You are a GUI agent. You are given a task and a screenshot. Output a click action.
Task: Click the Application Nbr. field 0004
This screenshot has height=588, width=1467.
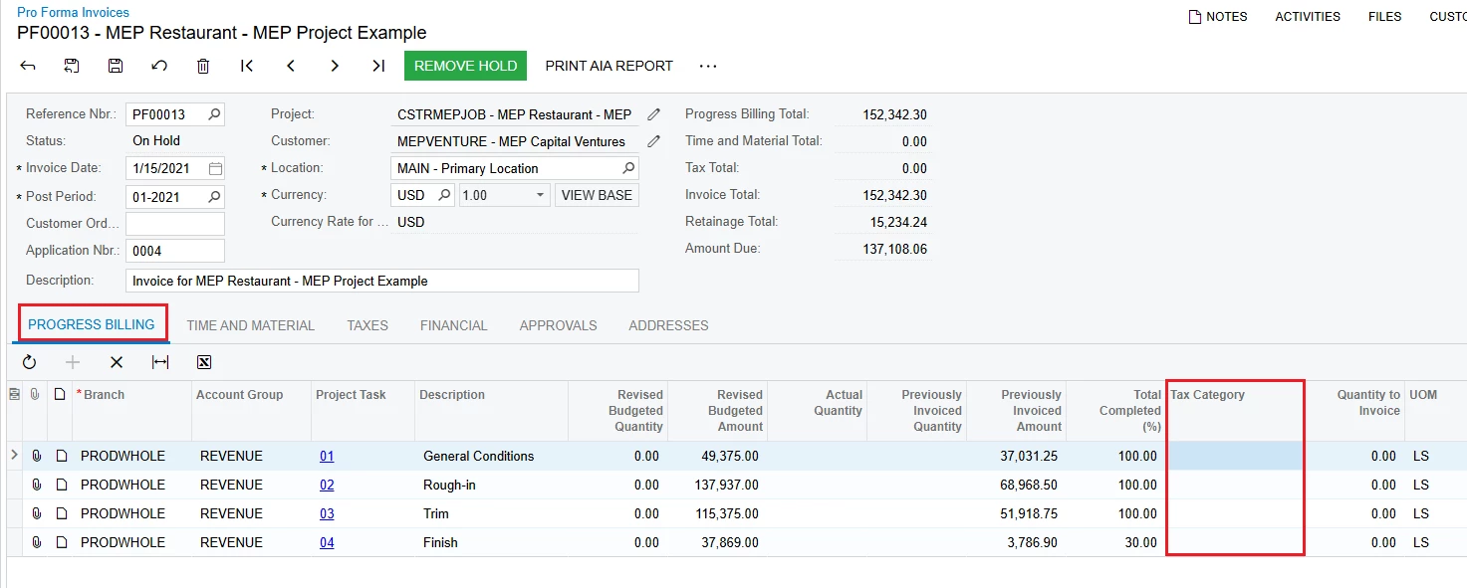(175, 251)
